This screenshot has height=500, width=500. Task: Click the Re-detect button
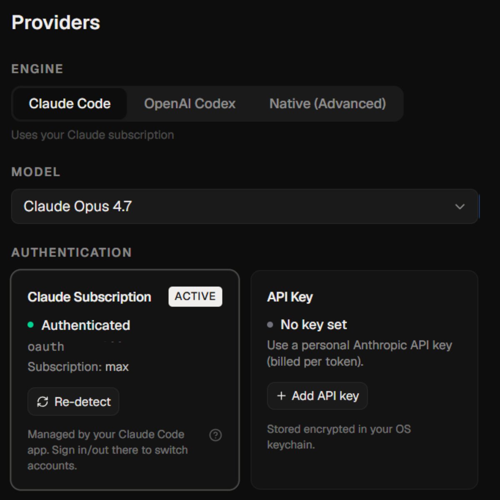(73, 402)
